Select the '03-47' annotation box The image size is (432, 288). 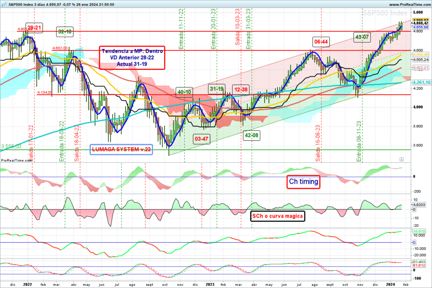pyautogui.click(x=201, y=139)
